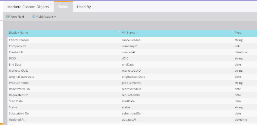
Task: Click the reactivatedOn API name cell
Action: tap(131, 89)
